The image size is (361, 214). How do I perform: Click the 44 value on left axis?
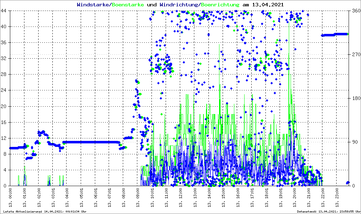[4, 11]
